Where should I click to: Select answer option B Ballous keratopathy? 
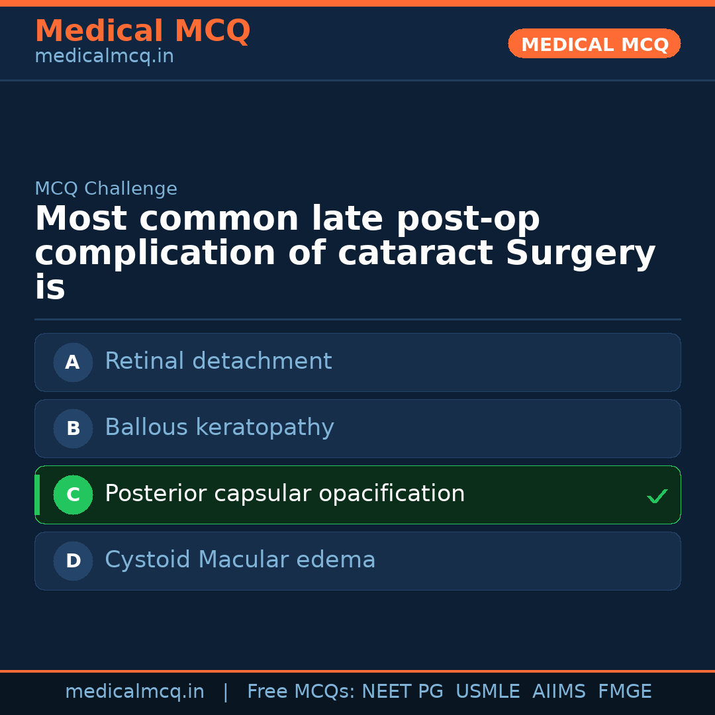(358, 428)
